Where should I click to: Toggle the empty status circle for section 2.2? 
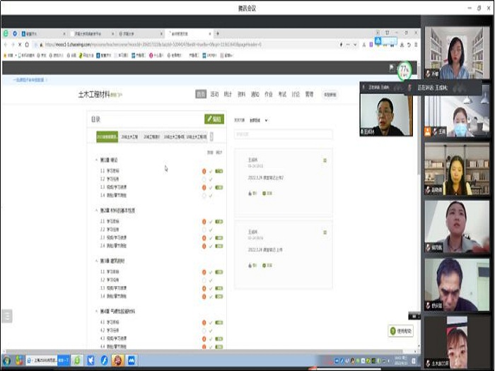point(204,230)
